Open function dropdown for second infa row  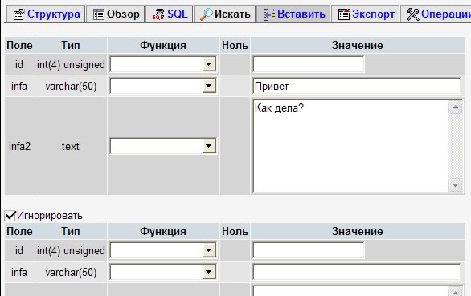click(x=209, y=272)
